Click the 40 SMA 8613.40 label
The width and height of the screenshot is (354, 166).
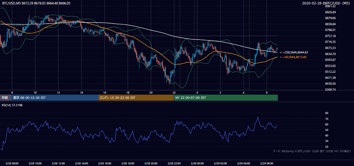(x=293, y=57)
